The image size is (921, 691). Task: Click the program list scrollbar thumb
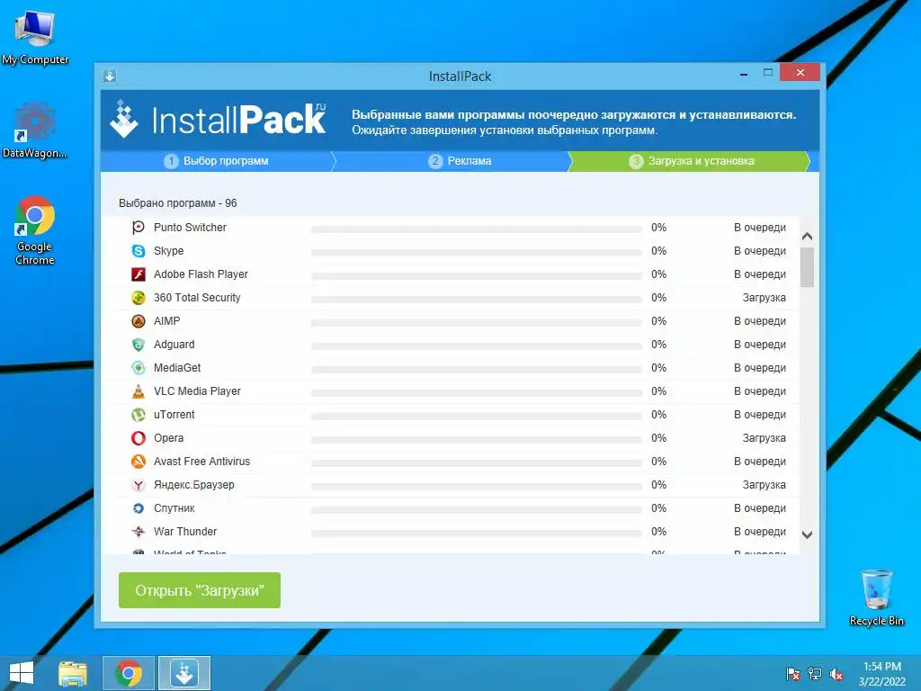tap(807, 267)
